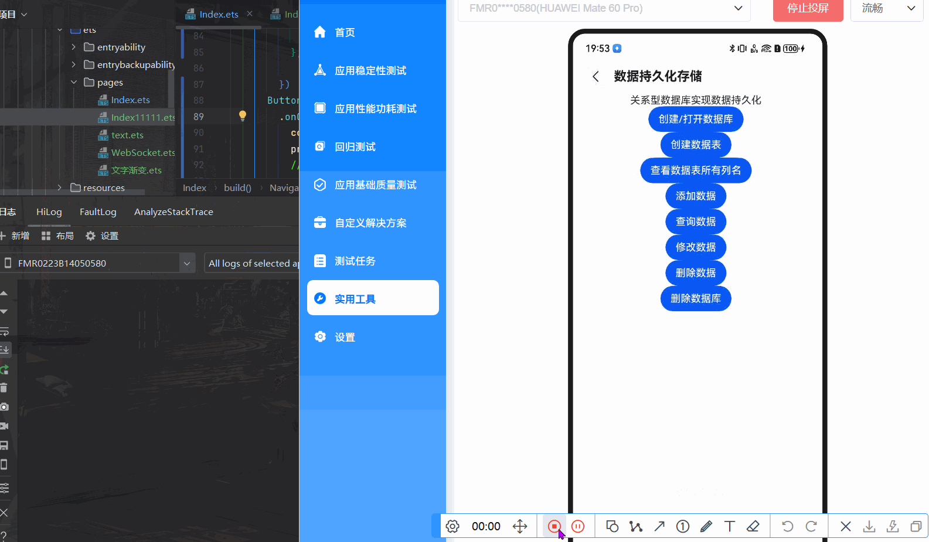
Task: Select the text annotation tool
Action: pos(730,526)
